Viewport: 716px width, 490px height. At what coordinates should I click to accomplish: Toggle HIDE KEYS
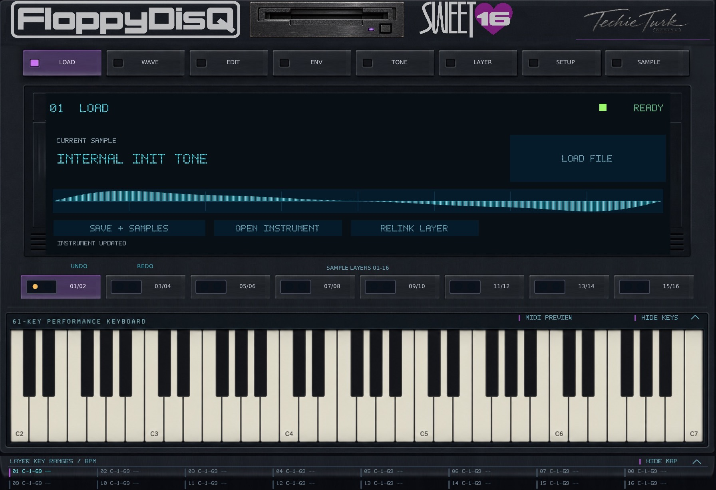point(656,318)
